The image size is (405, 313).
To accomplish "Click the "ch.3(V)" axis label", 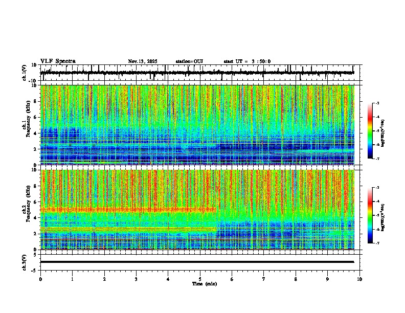I will pos(25,262).
